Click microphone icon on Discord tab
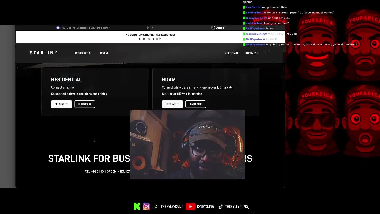This screenshot has width=380, height=214. pos(148,28)
